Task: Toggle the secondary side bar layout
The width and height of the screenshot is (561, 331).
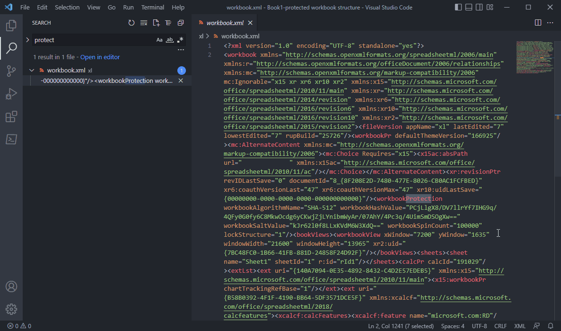Action: (x=479, y=7)
